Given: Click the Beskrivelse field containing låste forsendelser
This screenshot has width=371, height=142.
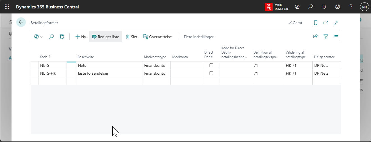Looking at the screenshot, I should 109,73.
